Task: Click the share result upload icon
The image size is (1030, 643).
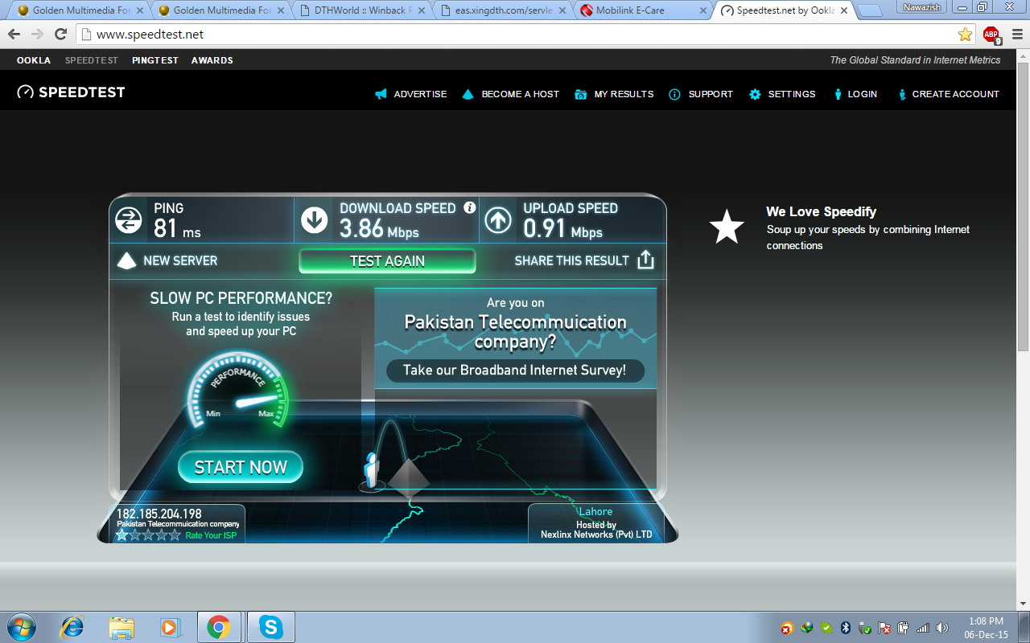Action: (645, 260)
